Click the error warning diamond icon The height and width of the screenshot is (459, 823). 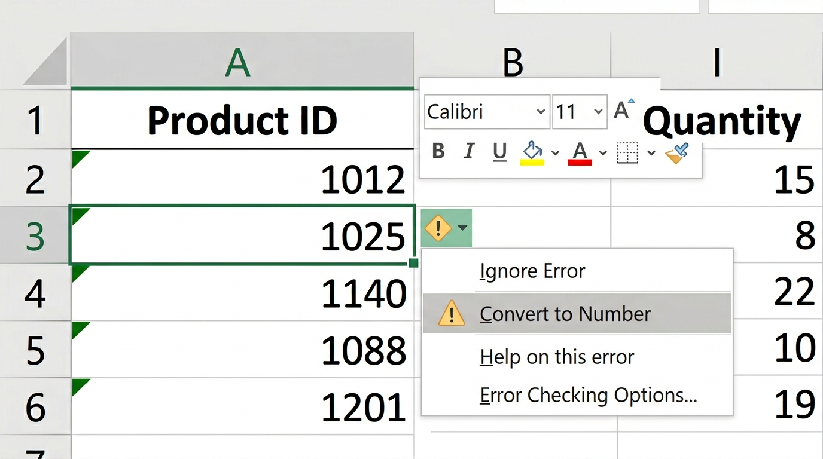(x=440, y=228)
